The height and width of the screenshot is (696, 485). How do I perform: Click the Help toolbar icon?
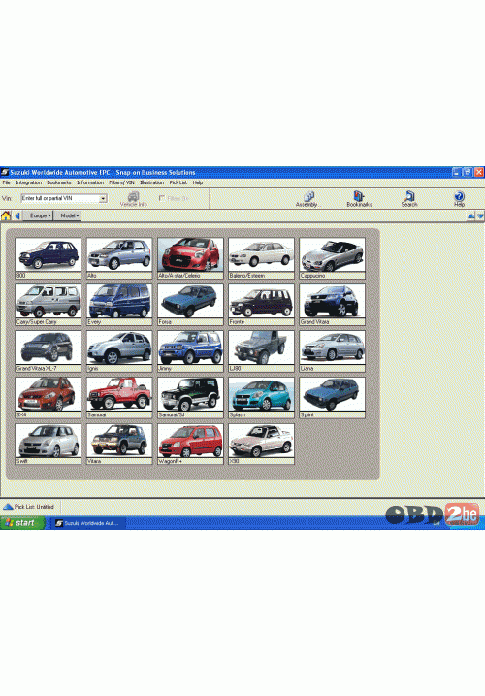tap(459, 199)
